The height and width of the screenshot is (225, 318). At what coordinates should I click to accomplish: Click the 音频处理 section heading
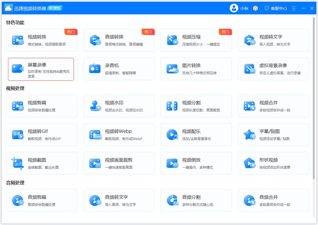pos(15,183)
